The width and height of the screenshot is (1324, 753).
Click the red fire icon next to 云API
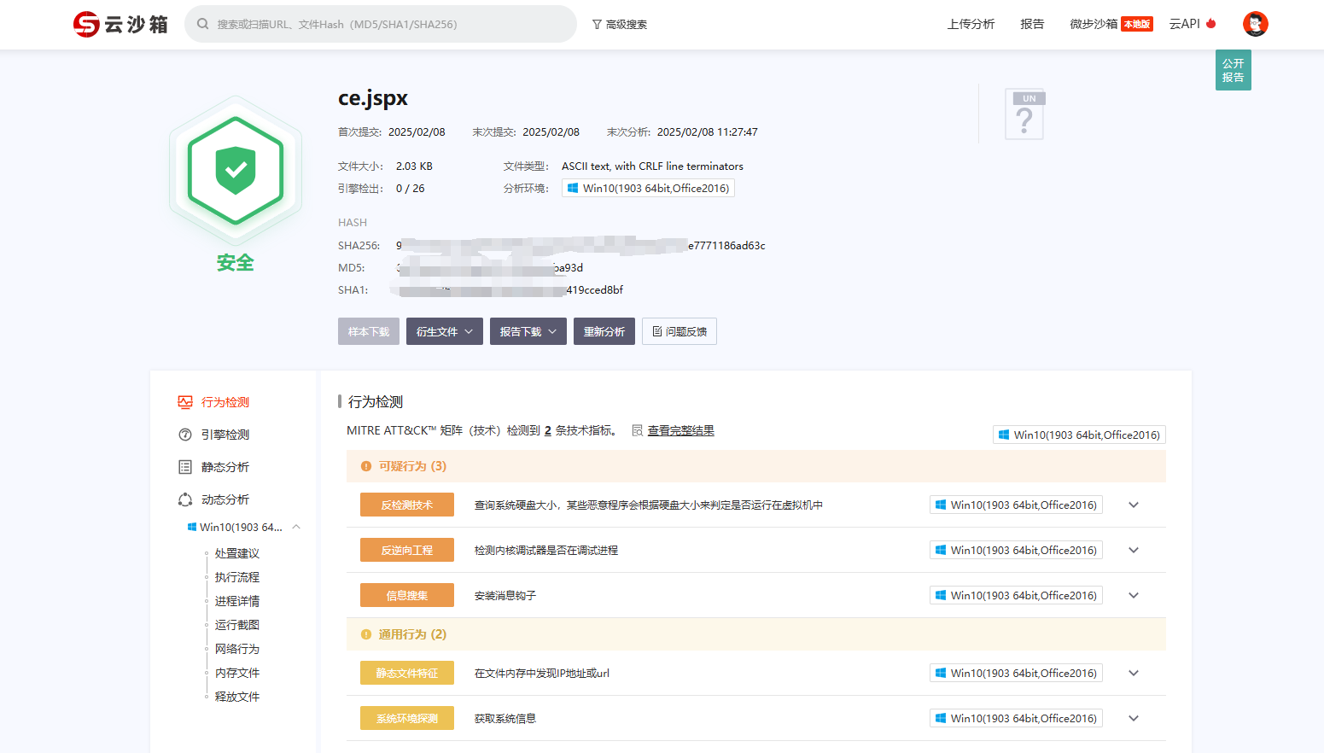[1210, 23]
